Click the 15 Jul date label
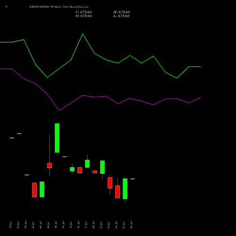 point(71,225)
